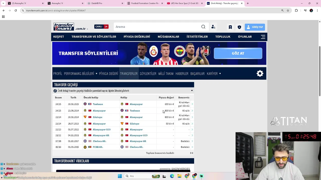This screenshot has height=180, width=321.
Task: Switch to the Profil tab
Action: pyautogui.click(x=57, y=73)
